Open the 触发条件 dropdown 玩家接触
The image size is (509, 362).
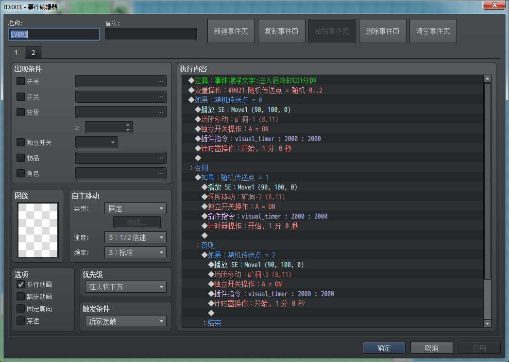pyautogui.click(x=126, y=321)
